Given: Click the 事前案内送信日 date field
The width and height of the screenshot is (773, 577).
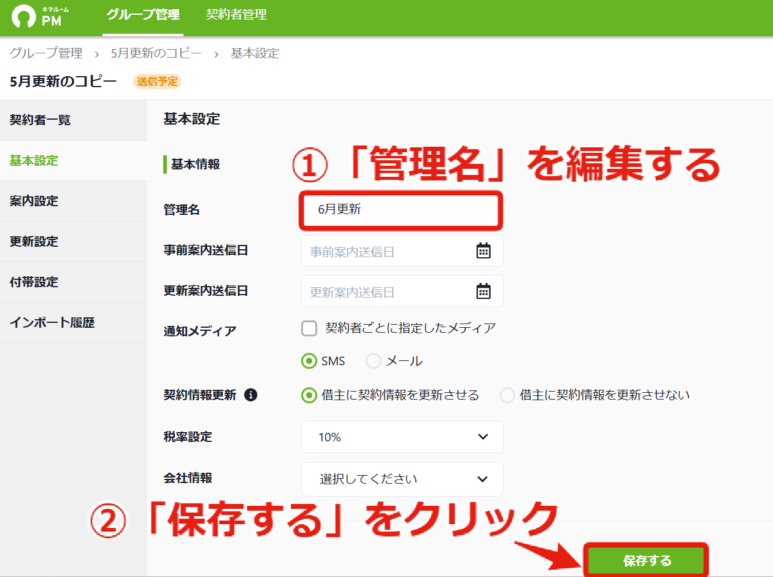Looking at the screenshot, I should click(x=402, y=250).
